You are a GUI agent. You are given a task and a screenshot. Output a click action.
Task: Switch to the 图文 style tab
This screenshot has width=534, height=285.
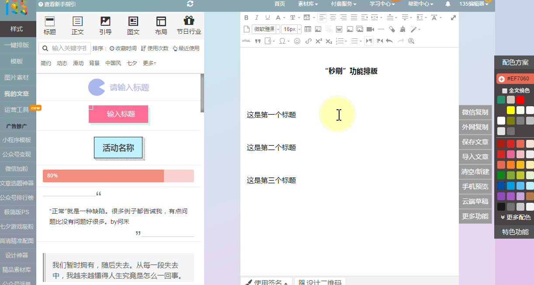[133, 26]
